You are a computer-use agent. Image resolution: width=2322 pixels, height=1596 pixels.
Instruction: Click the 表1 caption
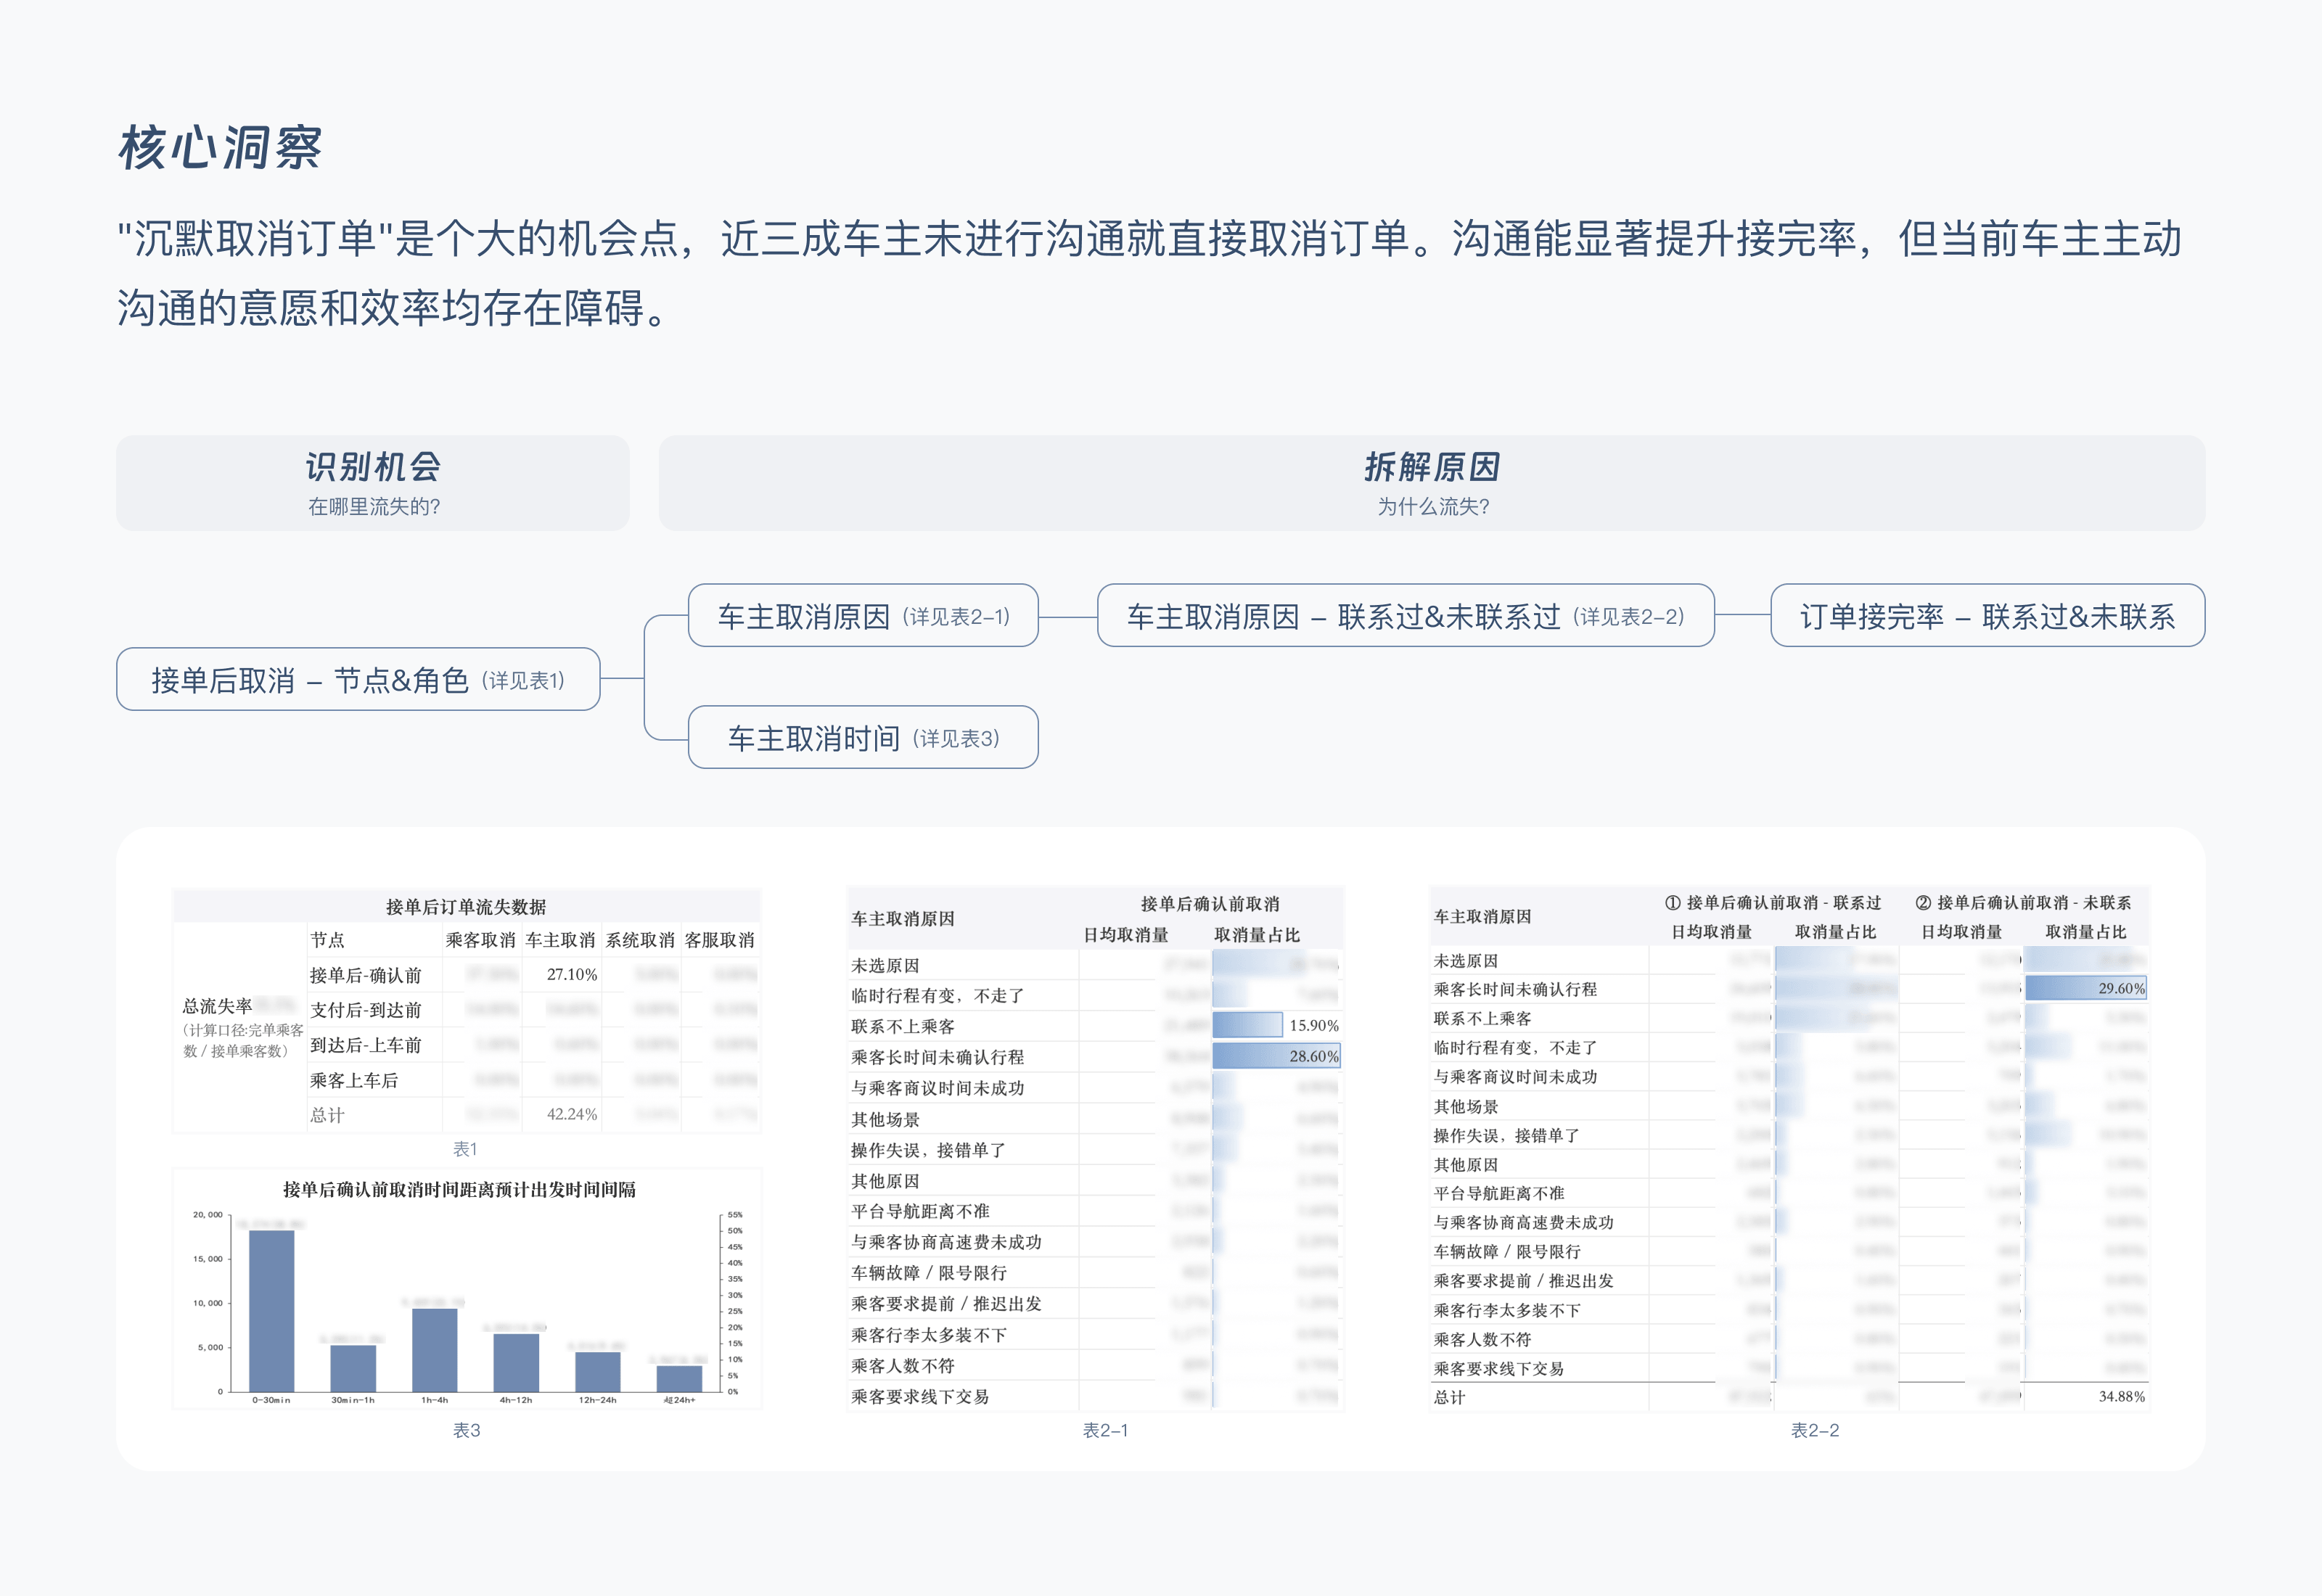465,1149
